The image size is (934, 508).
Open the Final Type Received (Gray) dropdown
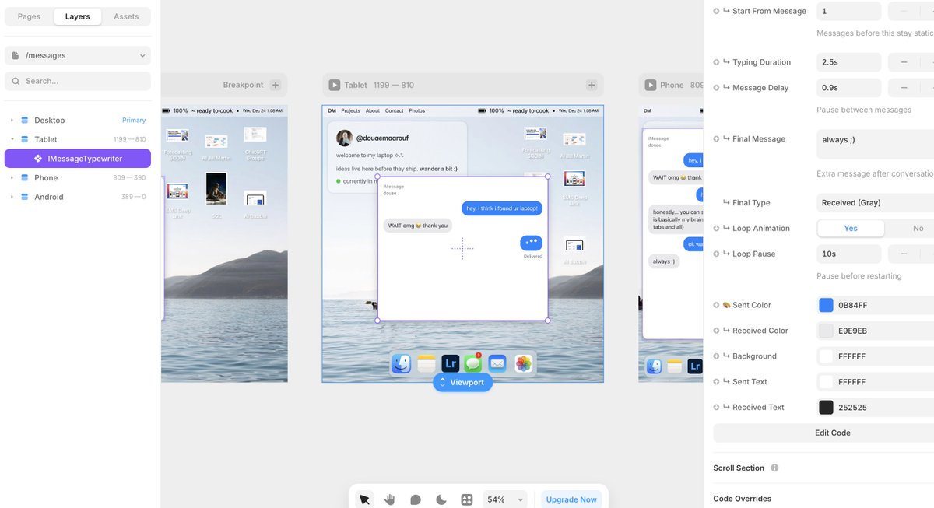(x=875, y=203)
